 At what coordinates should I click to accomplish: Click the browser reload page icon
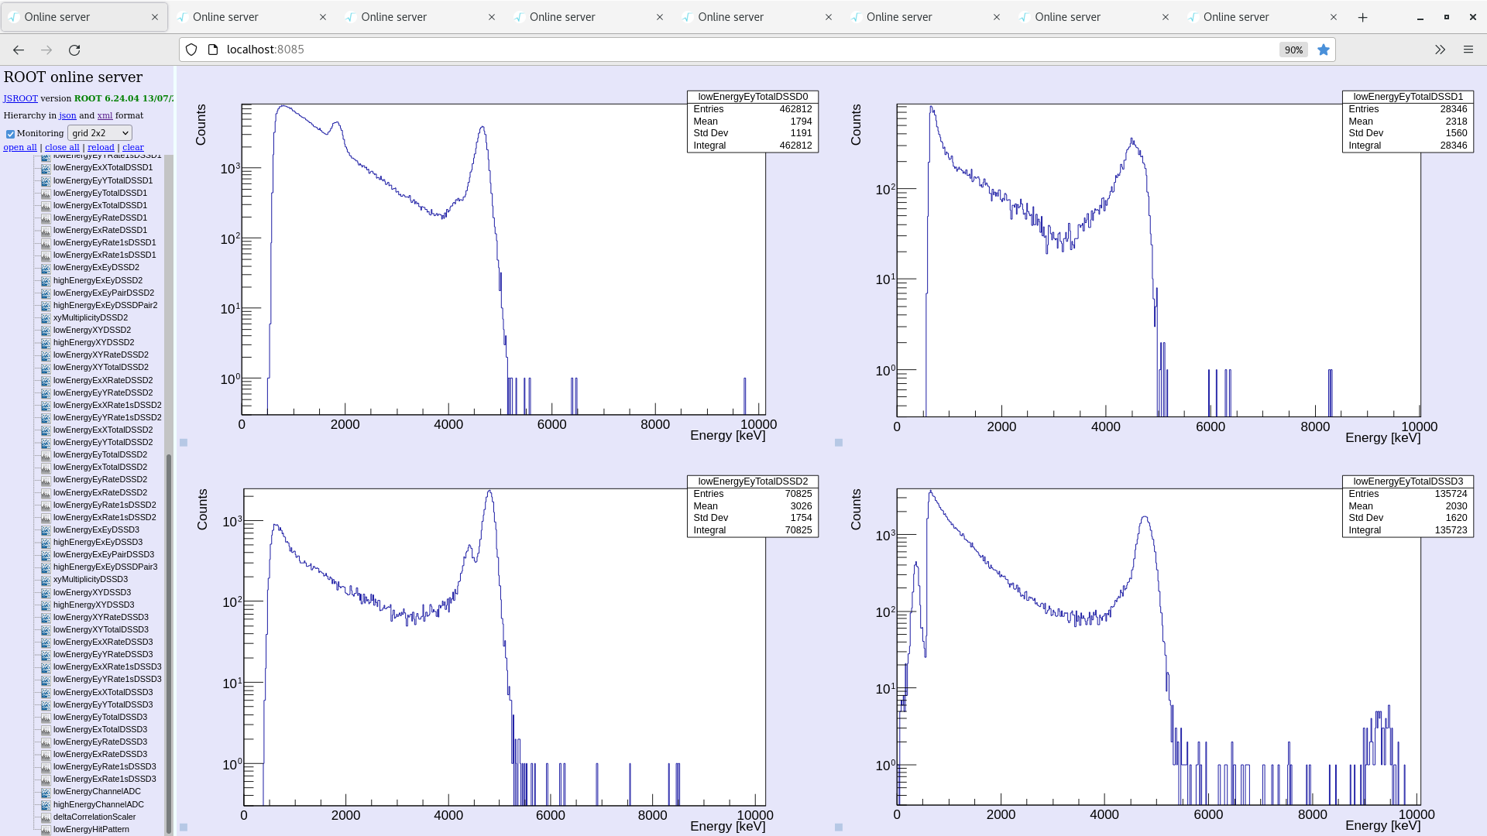tap(74, 50)
